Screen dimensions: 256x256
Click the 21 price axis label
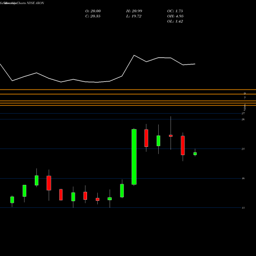243,149
